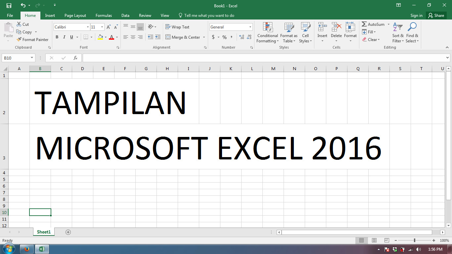Add a new sheet with plus icon
The image size is (452, 254).
pos(68,232)
